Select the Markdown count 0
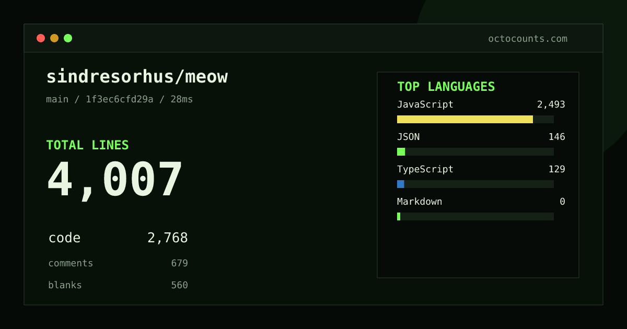This screenshot has width=627, height=329. click(562, 202)
